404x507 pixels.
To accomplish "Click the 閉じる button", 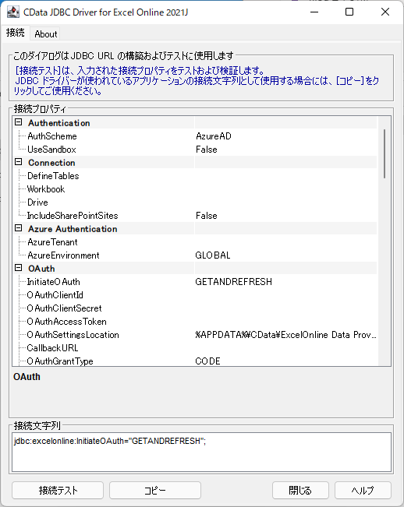I will 300,490.
